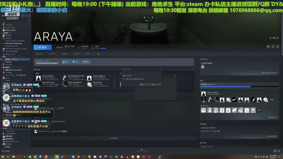The width and height of the screenshot is (283, 159).
Task: Select ARAYA in the library list
Action: 16,59
